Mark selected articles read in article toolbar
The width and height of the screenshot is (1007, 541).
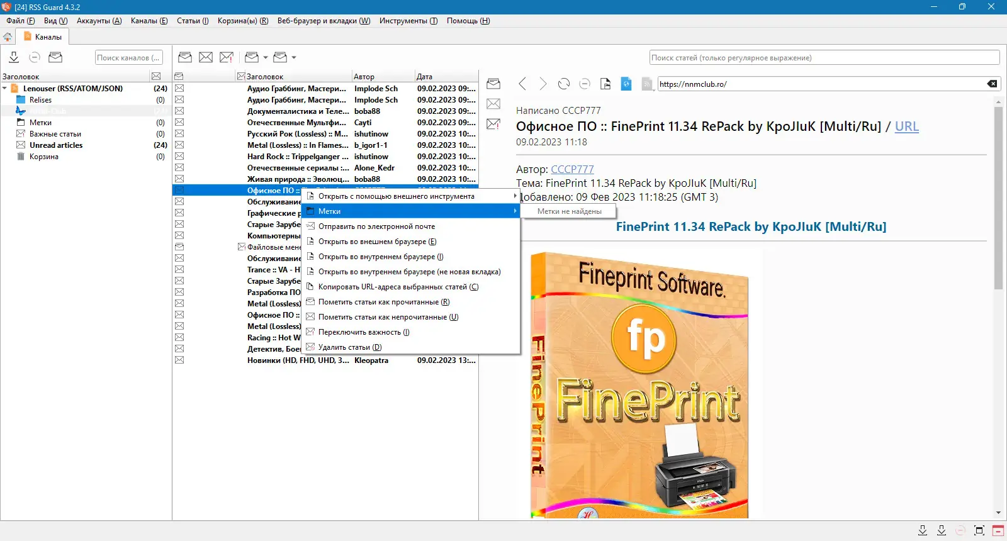(x=185, y=57)
